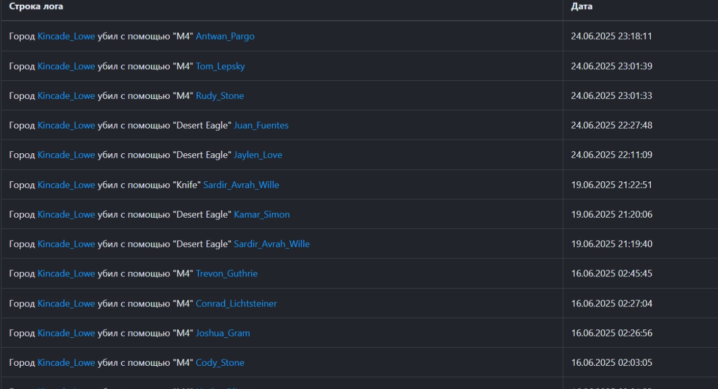This screenshot has width=718, height=389.
Task: Click the 16.06.2025 02:27:04 date cell
Action: click(x=611, y=303)
